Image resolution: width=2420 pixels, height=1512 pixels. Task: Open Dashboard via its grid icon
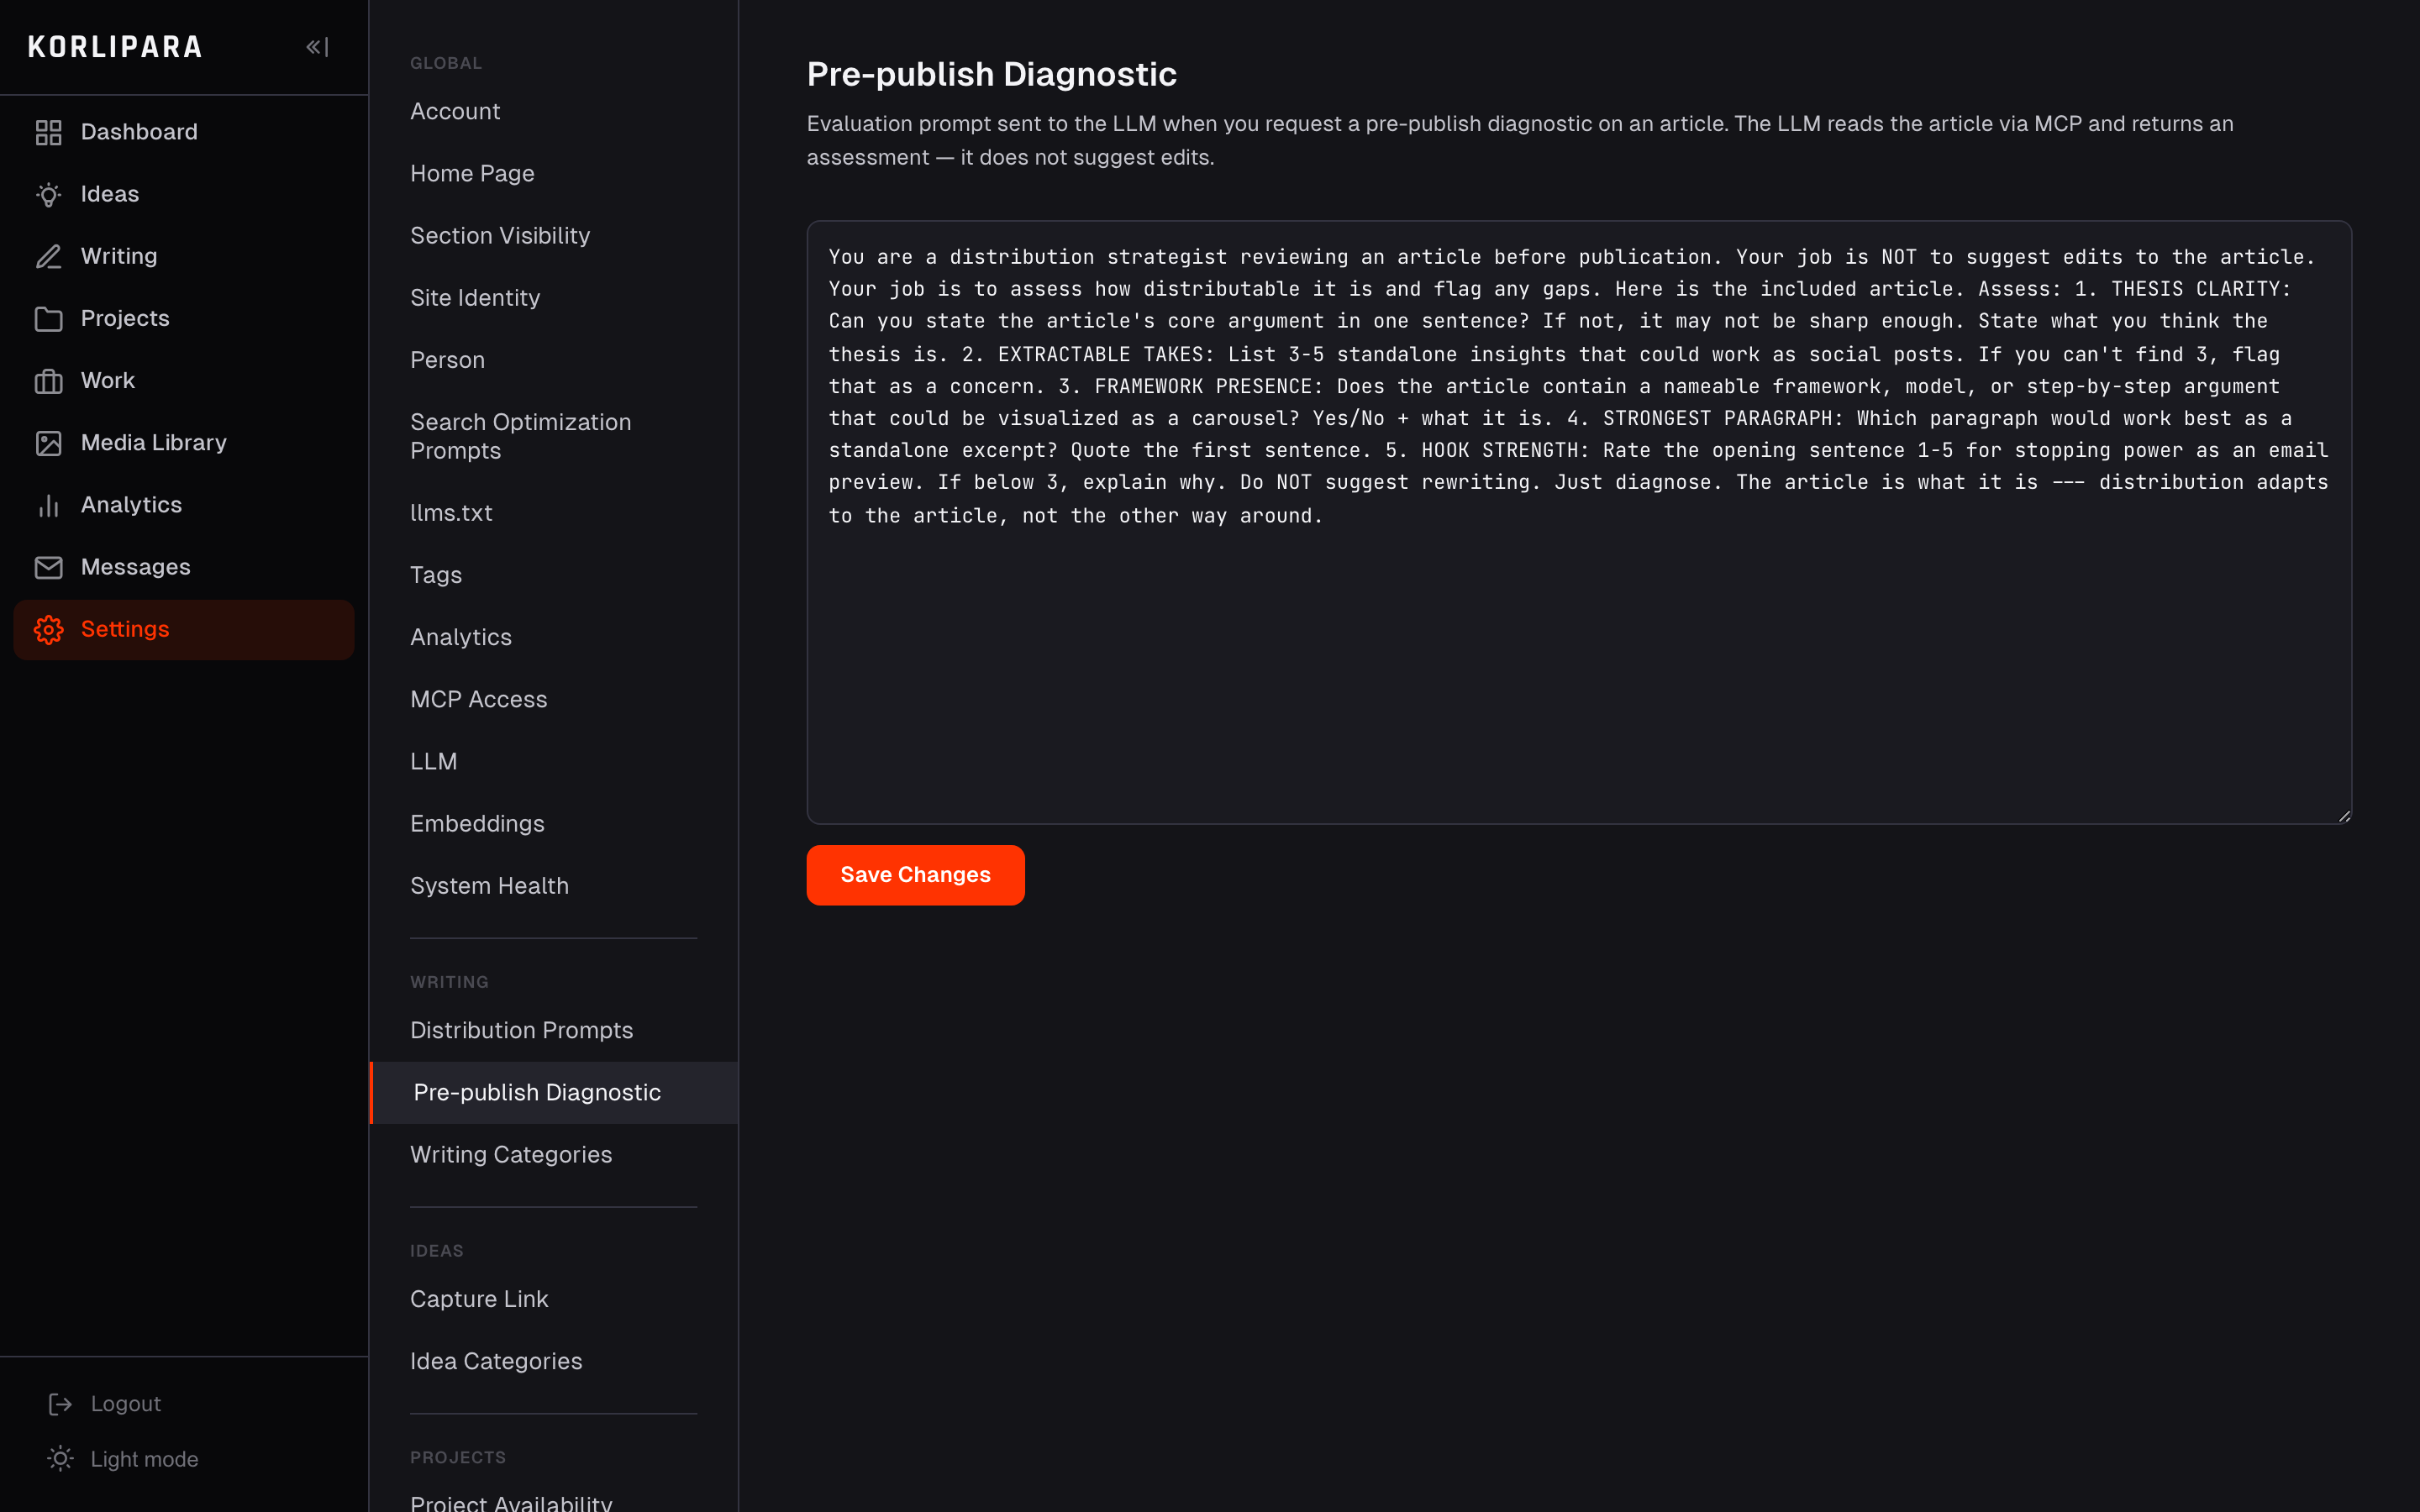point(48,132)
